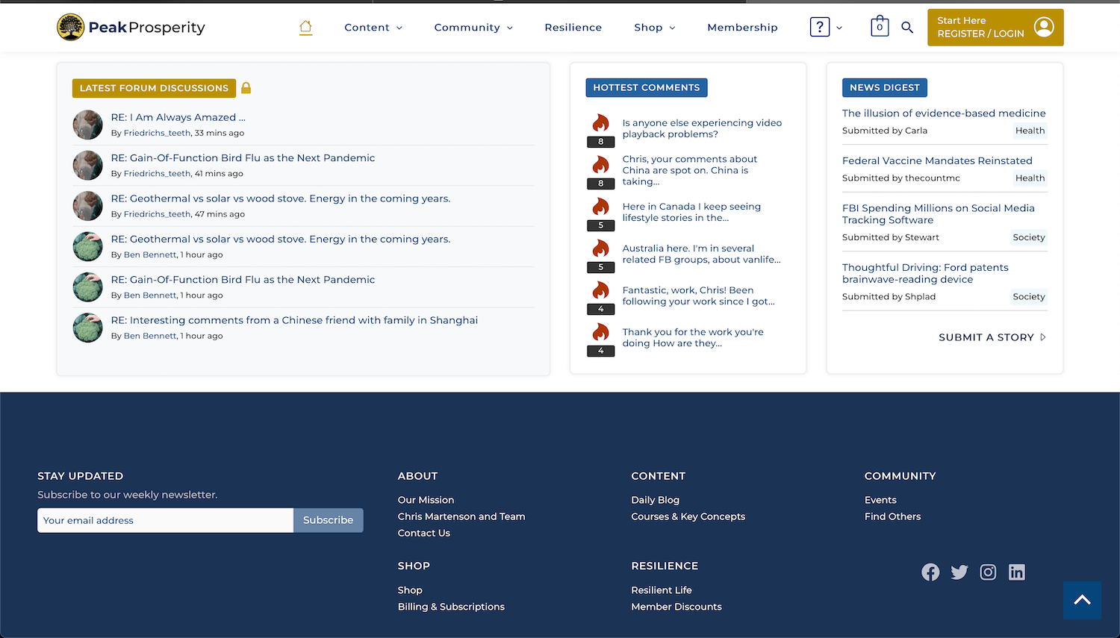
Task: Click the flame icon beside Australia here comment
Action: [x=601, y=248]
